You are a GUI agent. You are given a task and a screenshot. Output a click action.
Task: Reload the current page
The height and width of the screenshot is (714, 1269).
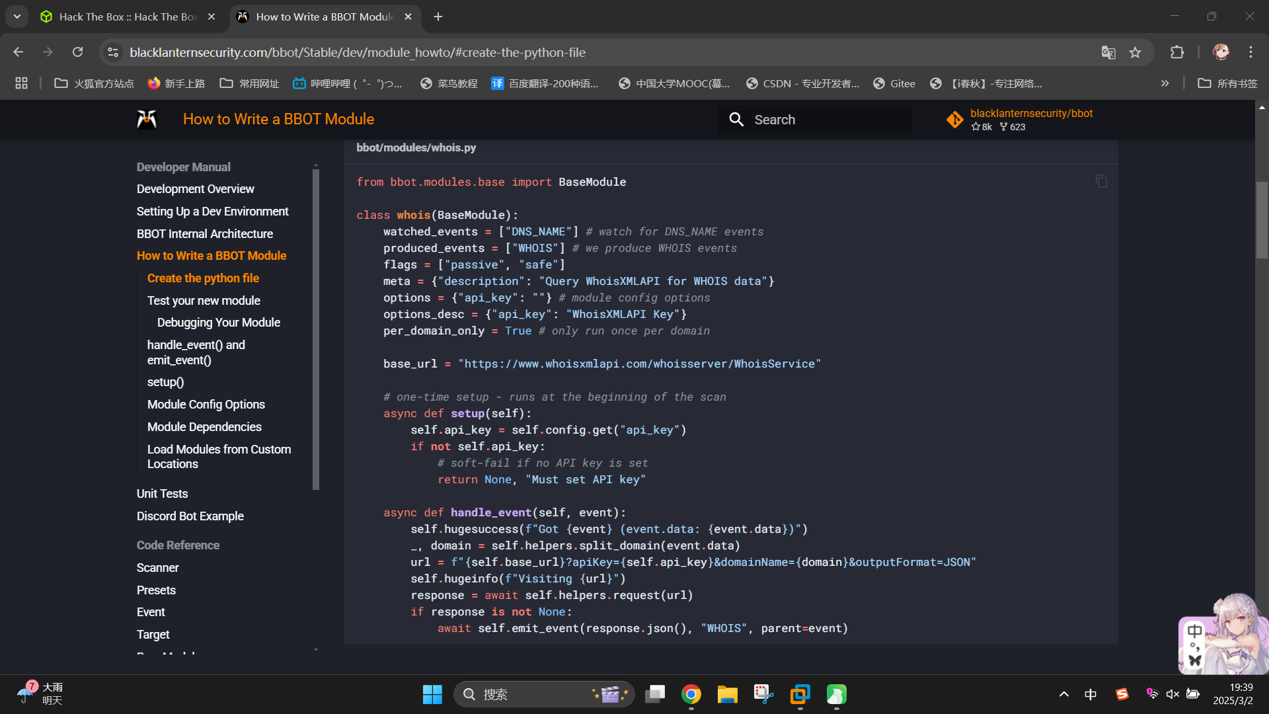(77, 52)
